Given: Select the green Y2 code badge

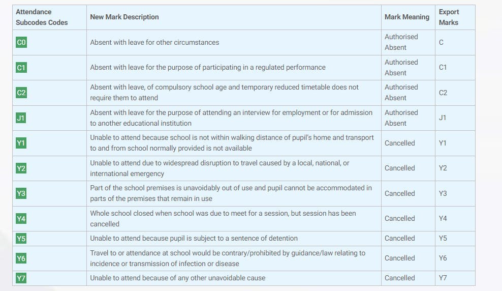Looking at the screenshot, I should (21, 168).
